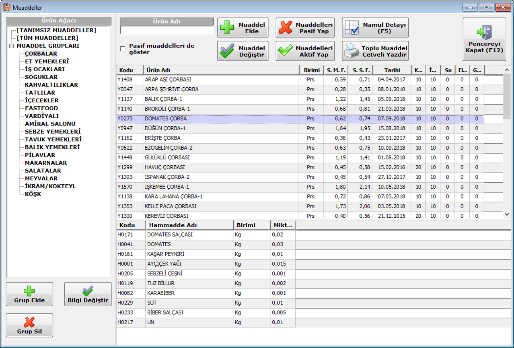Open the [TÜM MUADDELLER] tree entry
The height and width of the screenshot is (348, 514).
point(47,38)
